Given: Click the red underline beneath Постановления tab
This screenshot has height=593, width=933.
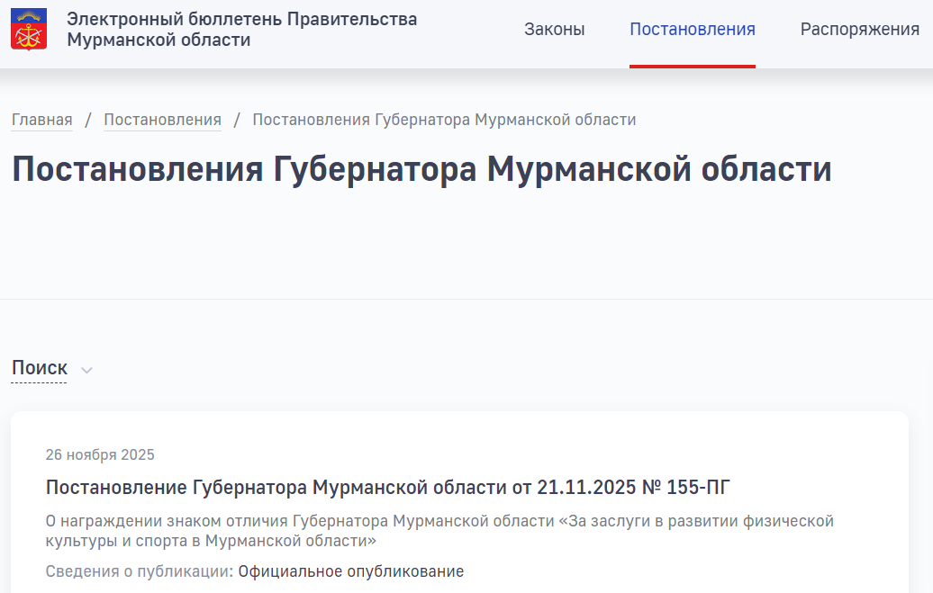Looking at the screenshot, I should [692, 66].
